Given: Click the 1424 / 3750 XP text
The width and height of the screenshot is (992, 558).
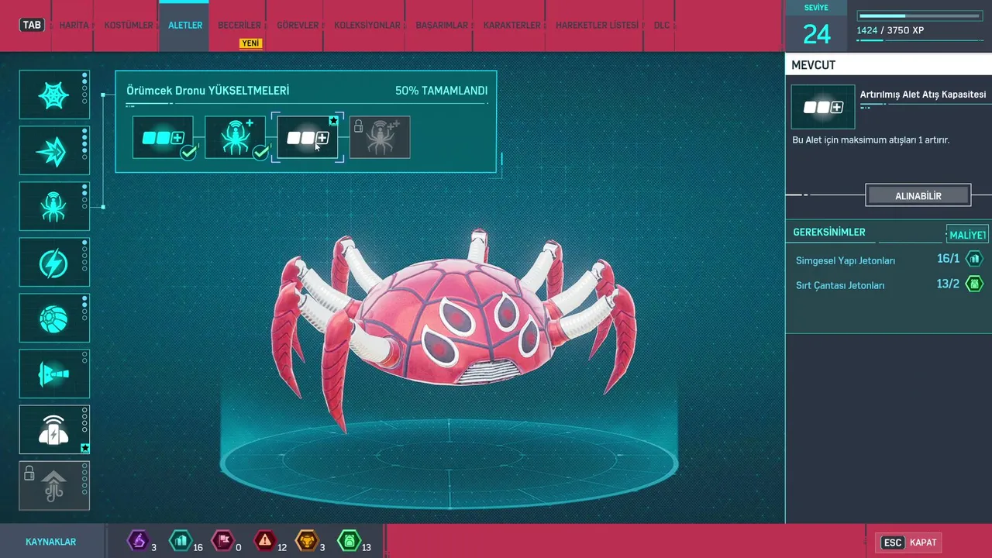Looking at the screenshot, I should click(890, 30).
